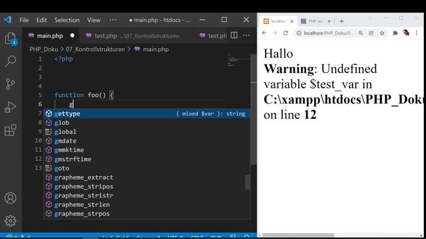Minimize the VS Code window
The image size is (426, 239).
click(x=202, y=20)
